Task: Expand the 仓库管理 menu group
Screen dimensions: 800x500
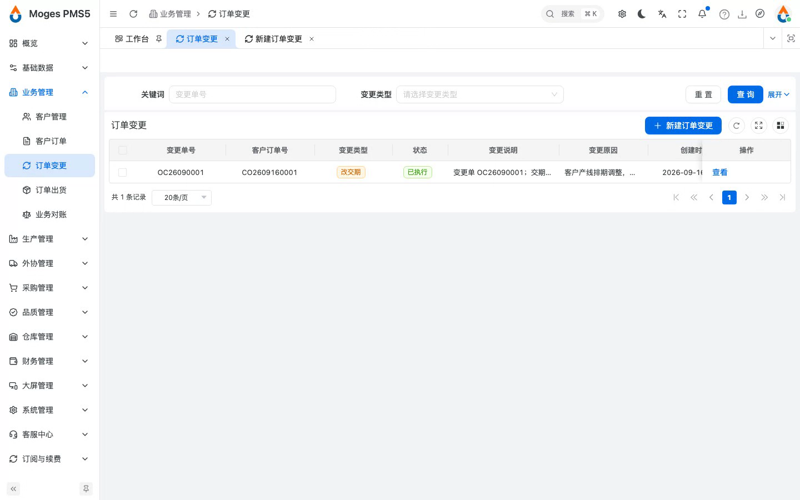Action: point(49,337)
